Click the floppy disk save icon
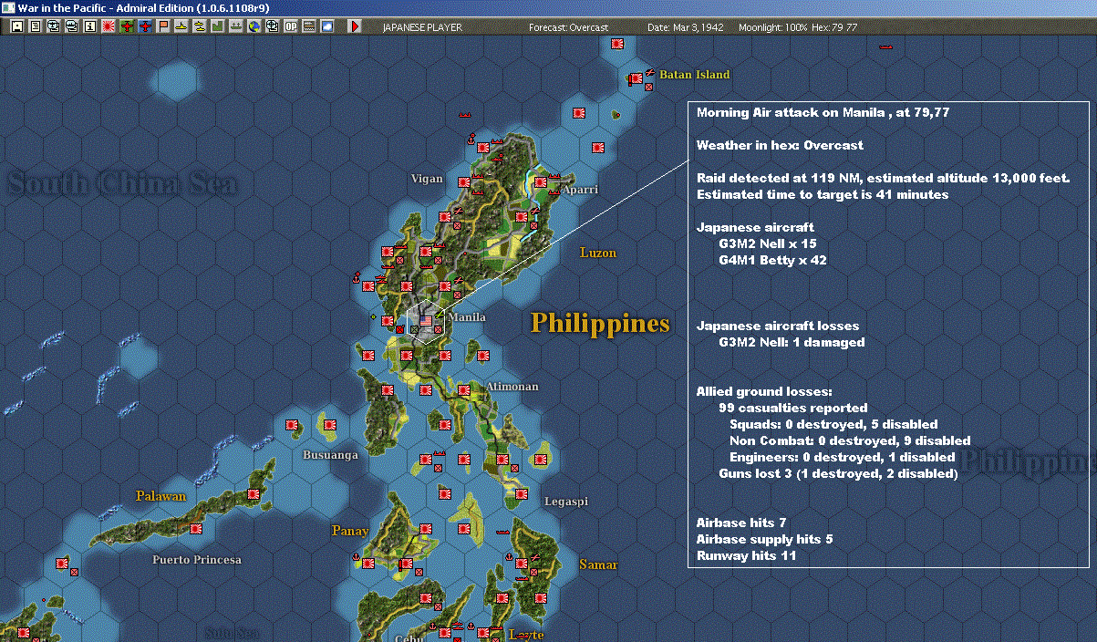The height and width of the screenshot is (642, 1097). [x=16, y=26]
